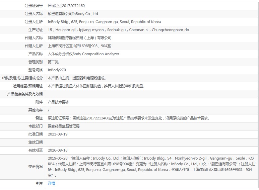Click the 其他内容 label
Image resolution: width=259 pixels, height=190 pixels.
(36, 110)
